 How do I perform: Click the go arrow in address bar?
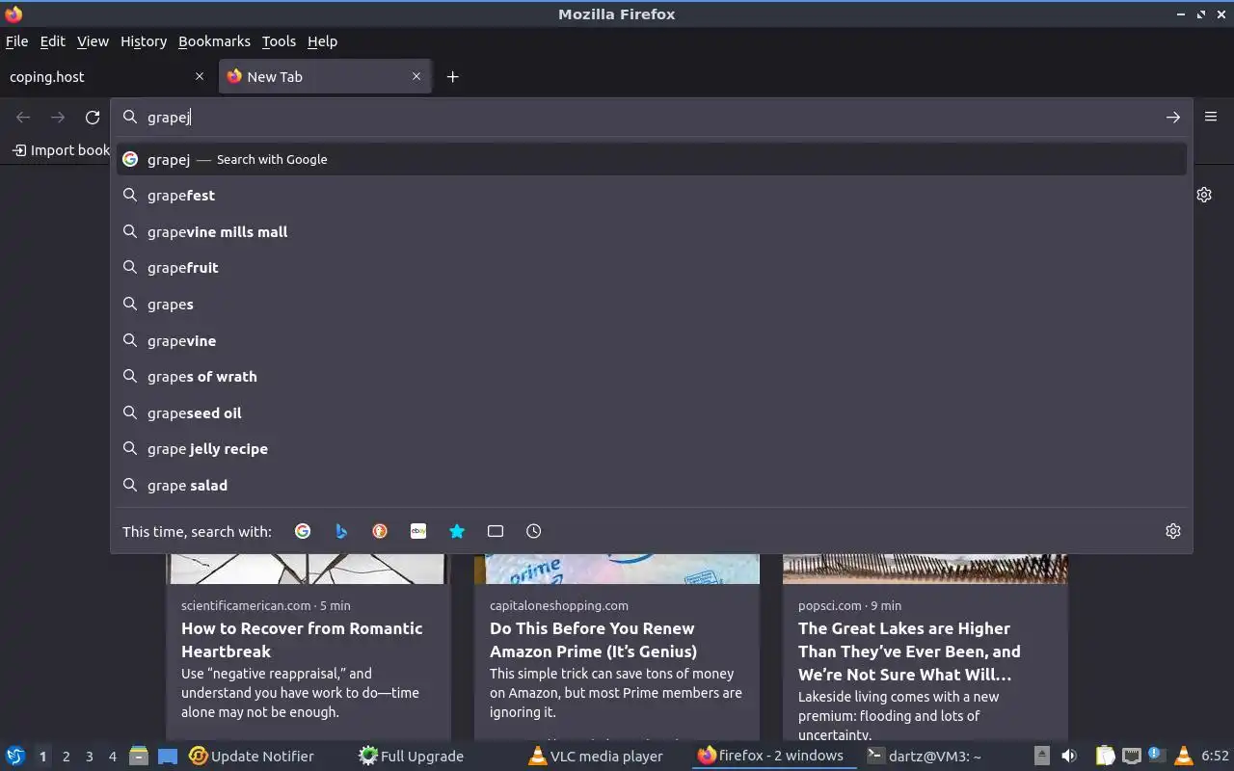(x=1173, y=118)
